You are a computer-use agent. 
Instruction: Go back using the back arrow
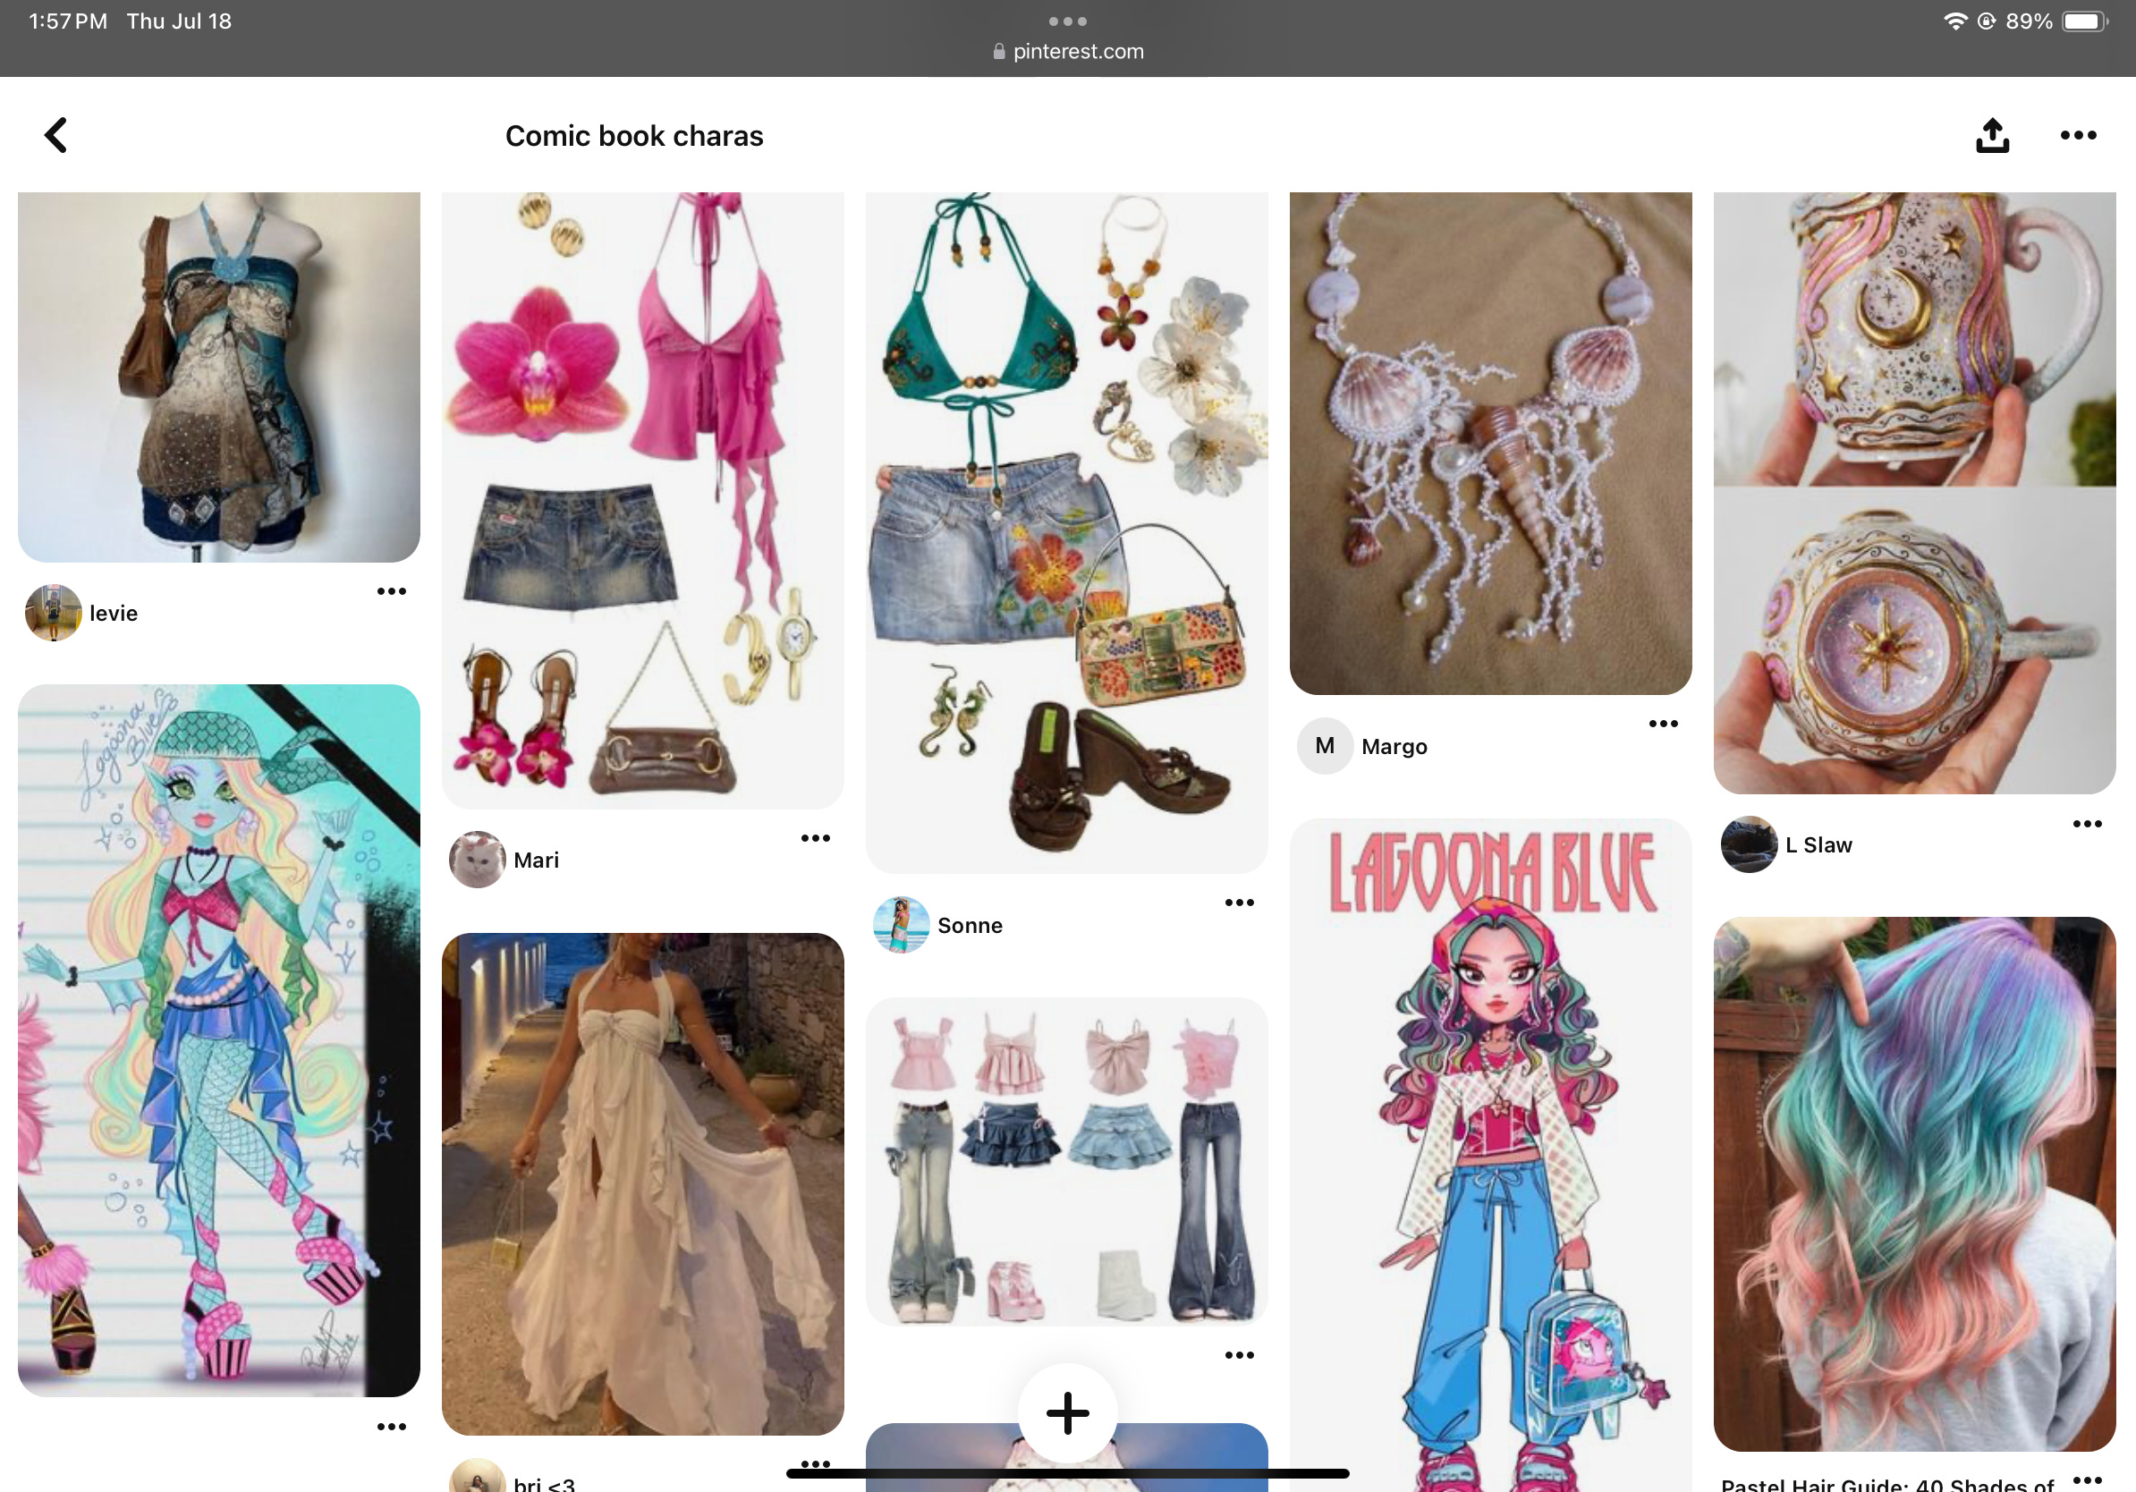(55, 136)
